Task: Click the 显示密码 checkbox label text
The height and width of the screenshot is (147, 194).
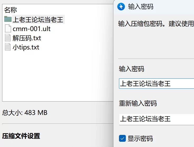Action: (140, 139)
